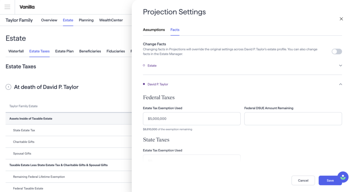This screenshot has height=192, width=353.
Task: Focus the Federal DSUE Amount Remaining field
Action: (x=293, y=119)
